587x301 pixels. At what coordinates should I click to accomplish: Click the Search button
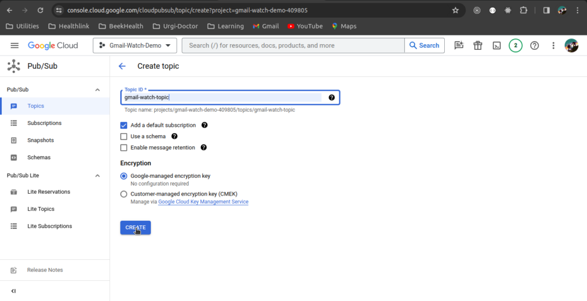(425, 46)
